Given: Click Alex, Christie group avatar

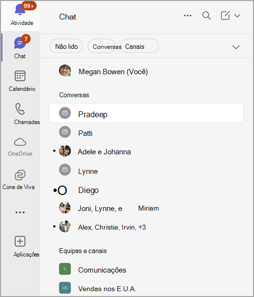Looking at the screenshot, I should [65, 226].
